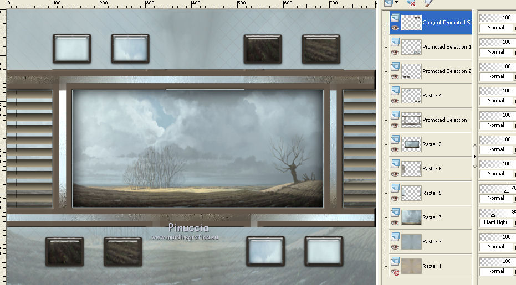Click the New Raster Layer icon
This screenshot has width=516, height=285.
[389, 3]
